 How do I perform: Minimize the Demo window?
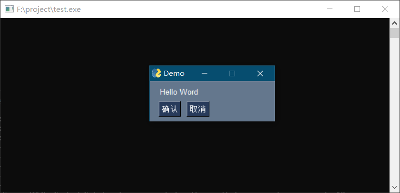205,74
